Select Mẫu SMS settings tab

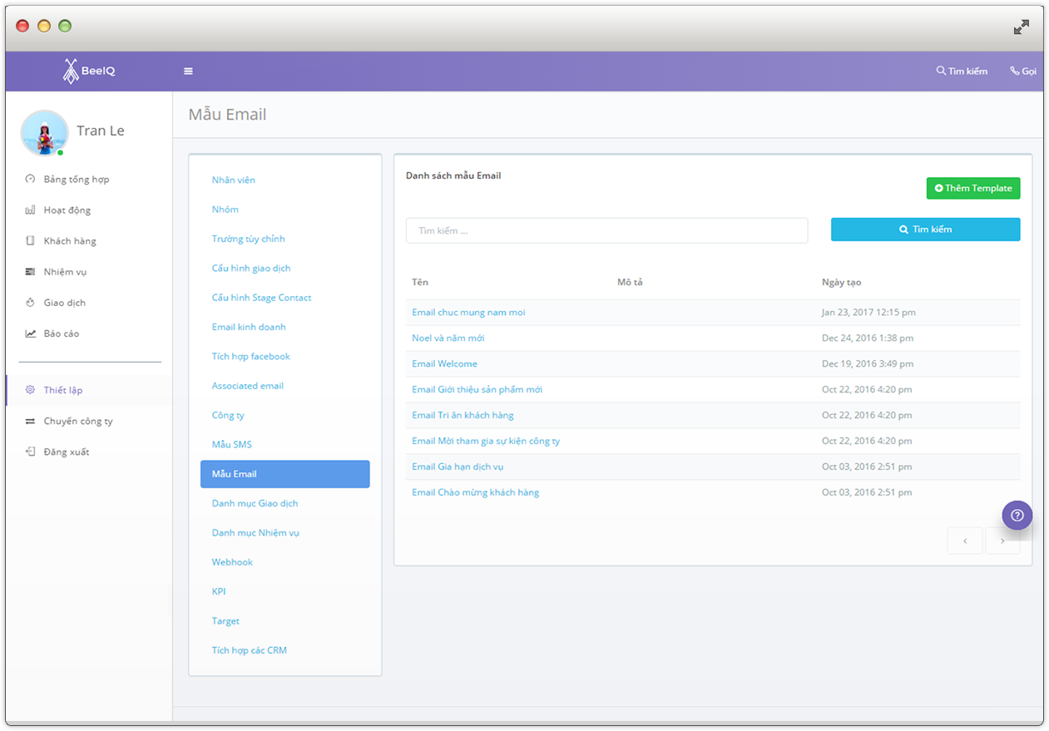(231, 445)
